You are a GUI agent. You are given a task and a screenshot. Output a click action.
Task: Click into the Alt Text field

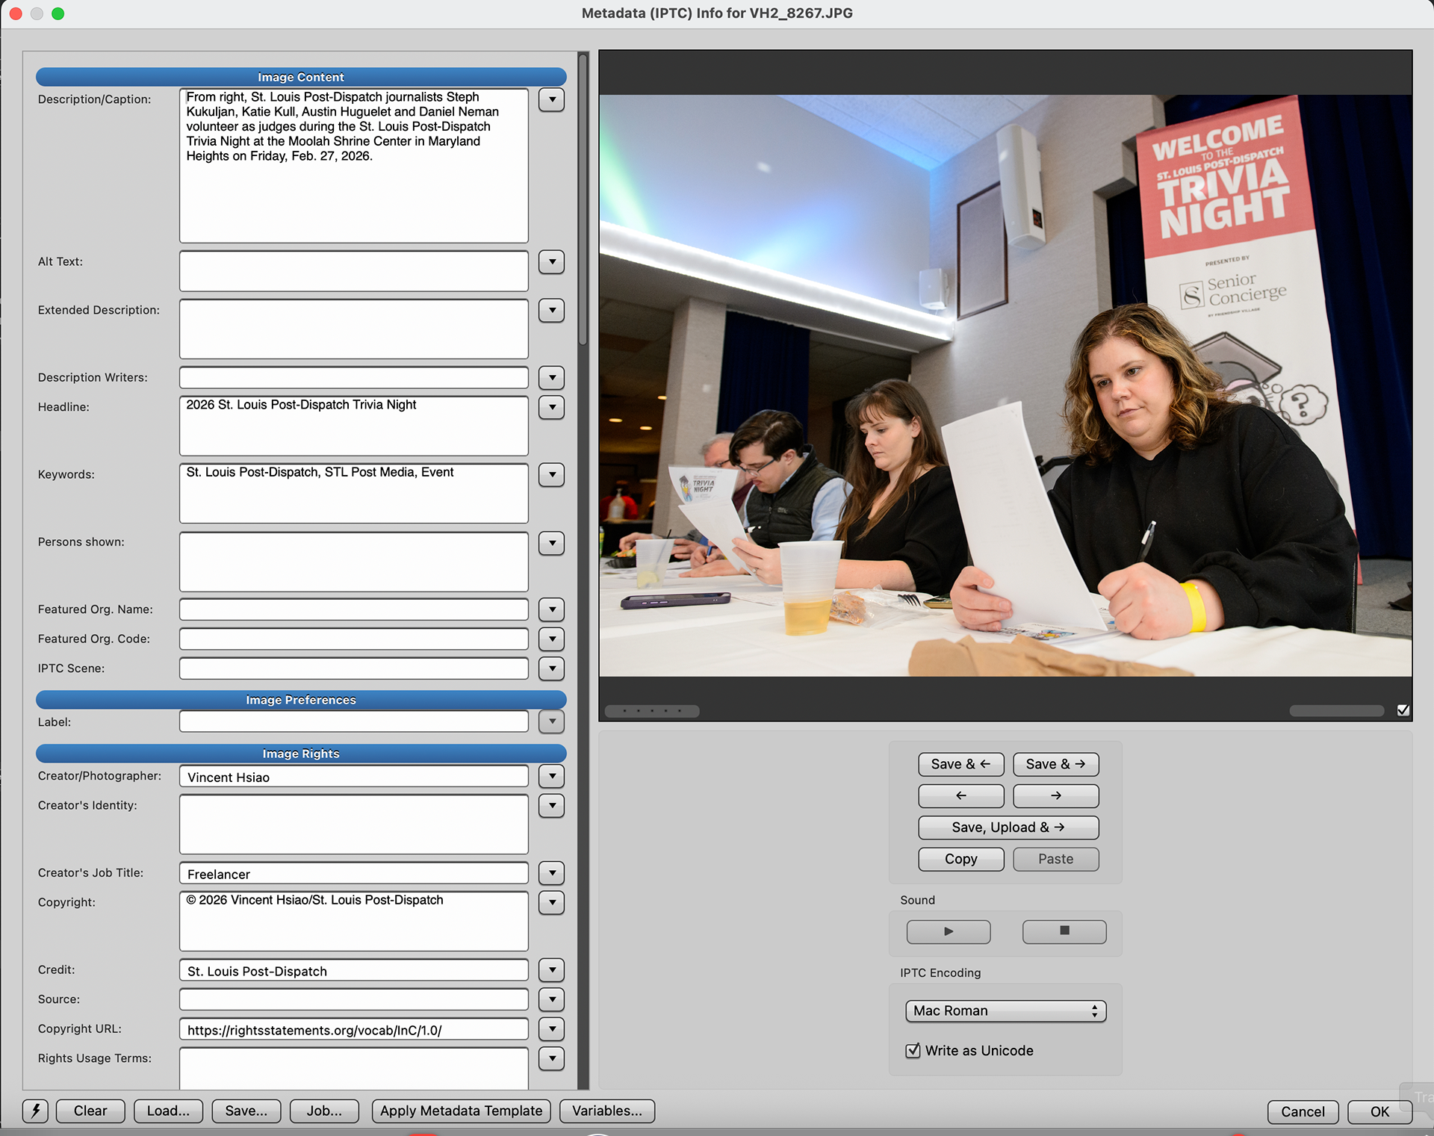pyautogui.click(x=353, y=270)
